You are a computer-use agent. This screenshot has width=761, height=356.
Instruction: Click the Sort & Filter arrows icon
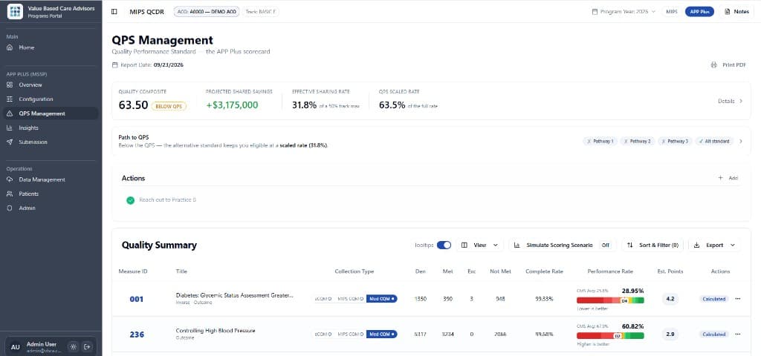(x=630, y=245)
